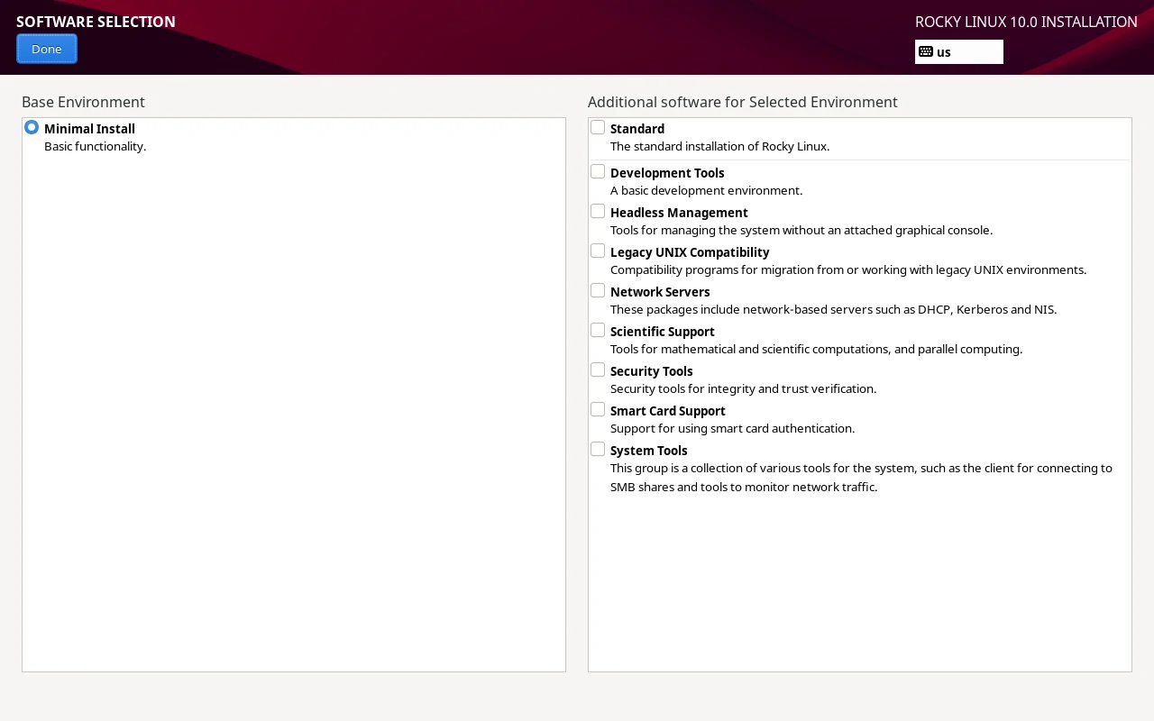Viewport: 1154px width, 721px height.
Task: Tick the Development Tools checkbox
Action: coord(598,171)
